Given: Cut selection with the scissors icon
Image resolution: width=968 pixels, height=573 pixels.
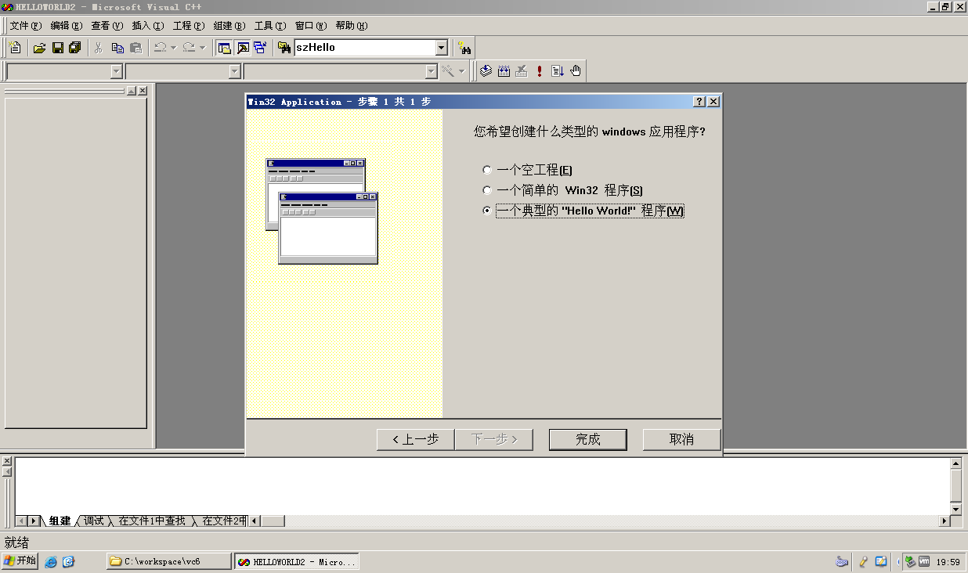Looking at the screenshot, I should tap(99, 48).
